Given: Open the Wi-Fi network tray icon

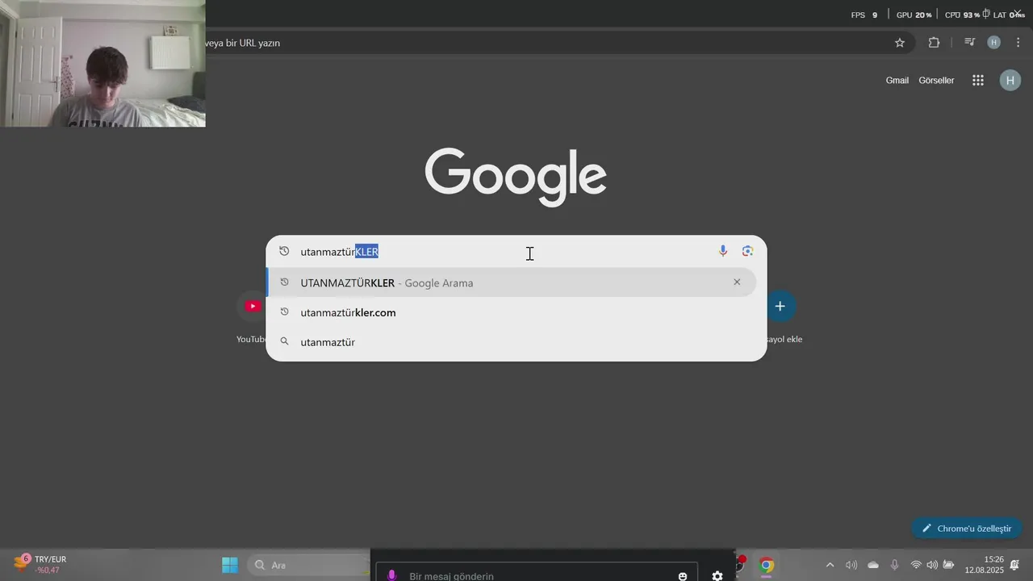Looking at the screenshot, I should (916, 565).
